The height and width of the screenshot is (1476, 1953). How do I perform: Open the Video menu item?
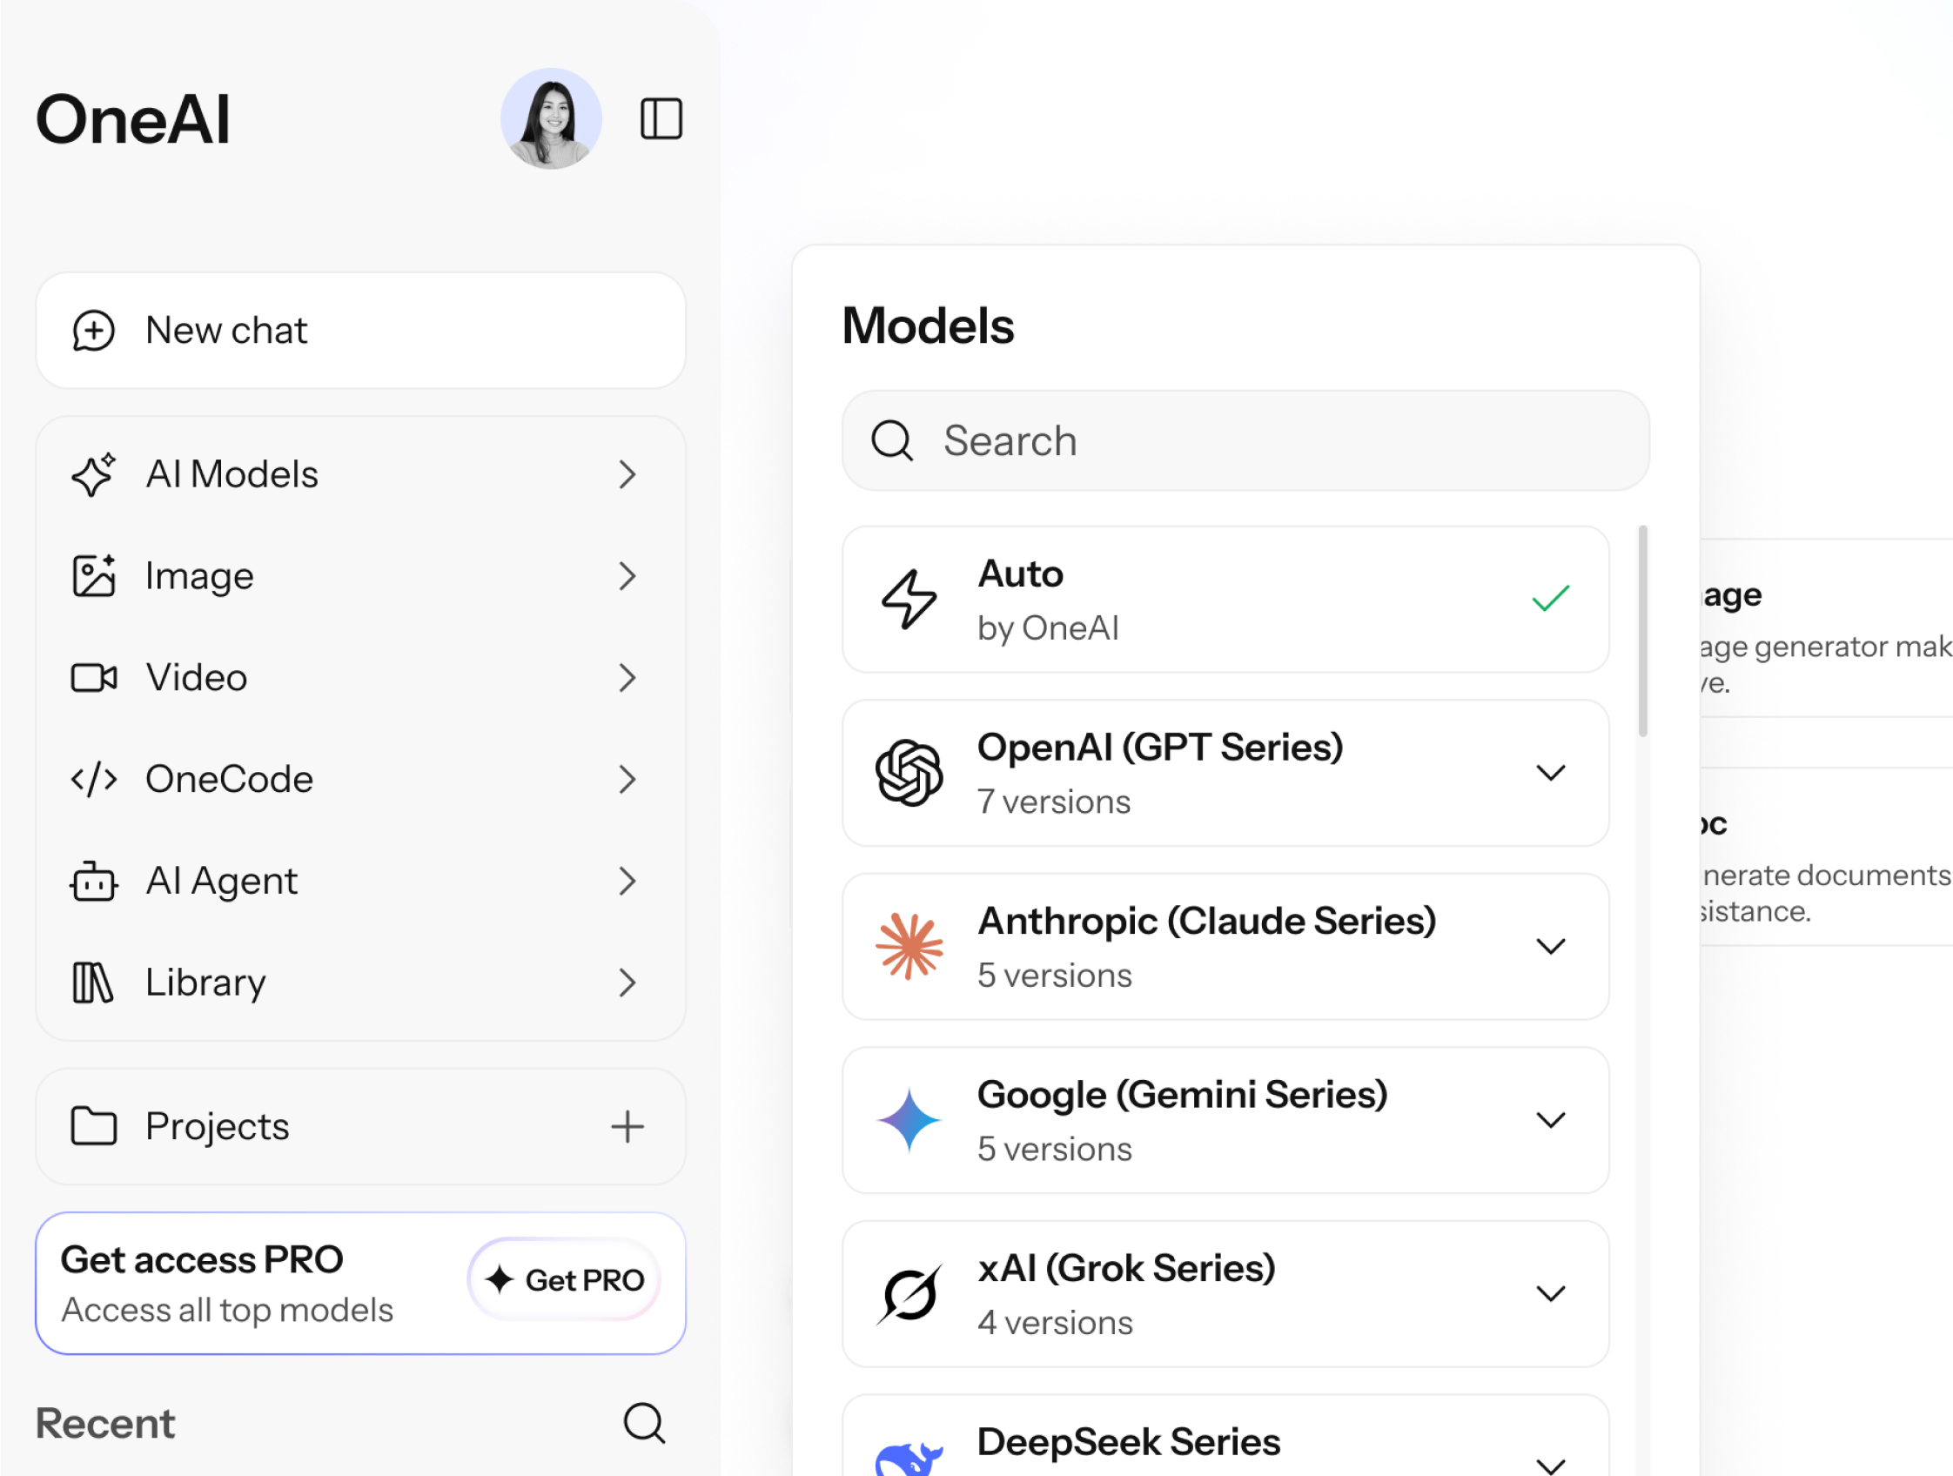click(x=360, y=678)
